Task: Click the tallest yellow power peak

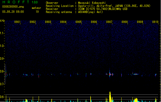Action: [x=110, y=97]
